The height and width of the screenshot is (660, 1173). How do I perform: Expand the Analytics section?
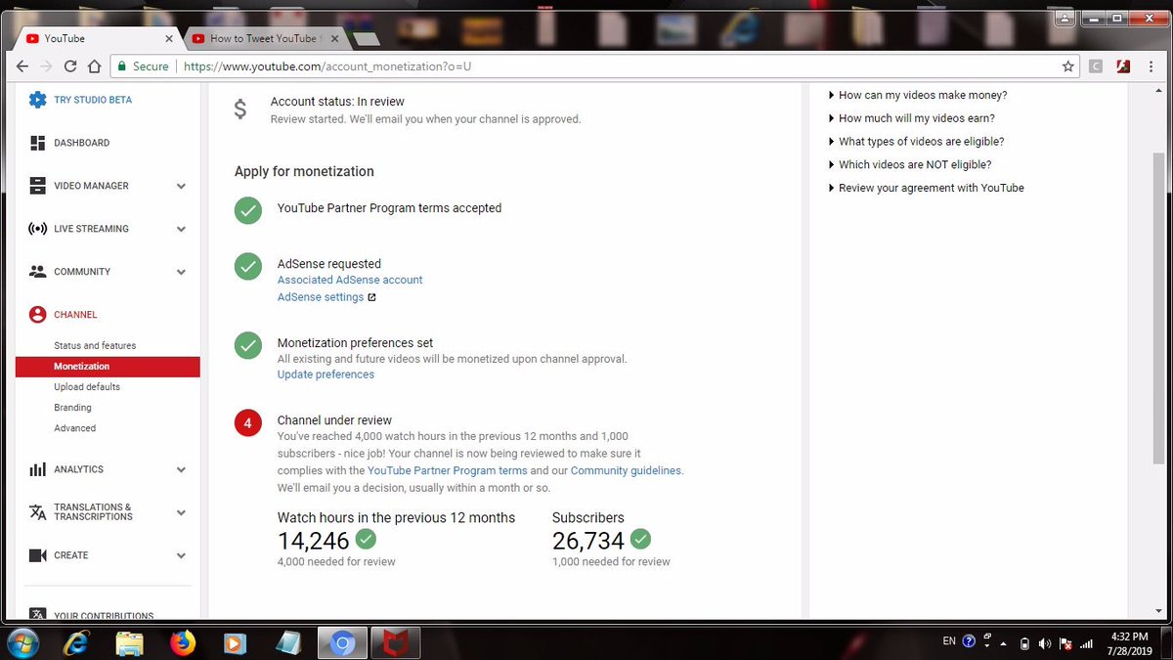181,469
